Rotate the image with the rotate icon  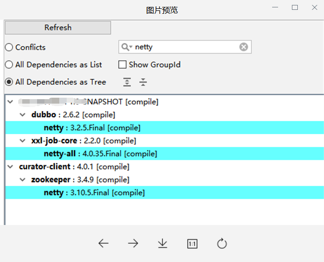tap(222, 243)
